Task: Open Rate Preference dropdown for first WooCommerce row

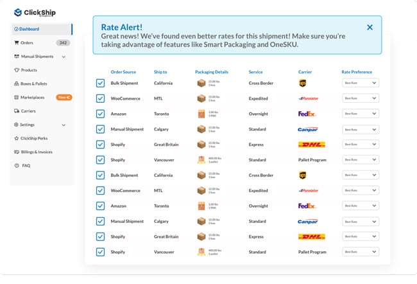Action: 361,98
